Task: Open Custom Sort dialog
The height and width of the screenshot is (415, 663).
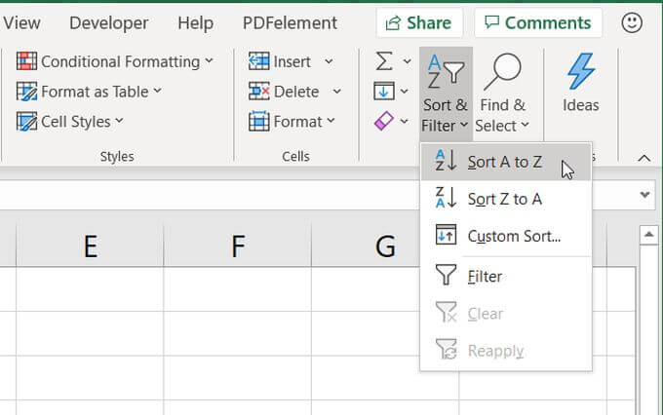Action: (513, 236)
